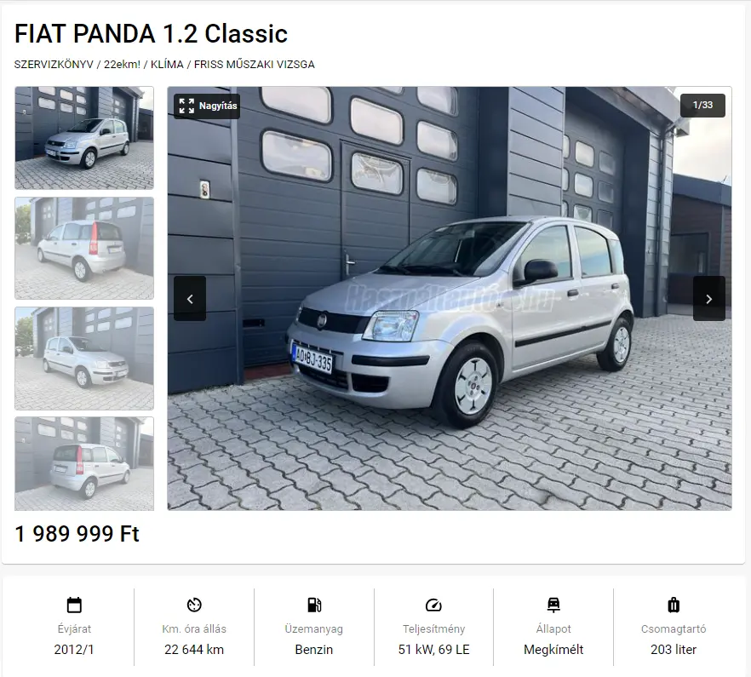Go to the next photo with the right arrow

tap(708, 299)
